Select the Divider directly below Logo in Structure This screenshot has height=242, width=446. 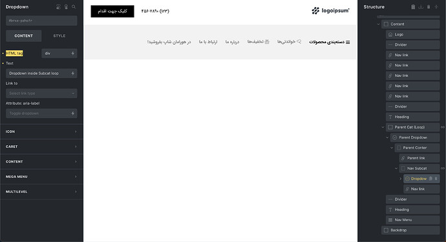coord(413,45)
